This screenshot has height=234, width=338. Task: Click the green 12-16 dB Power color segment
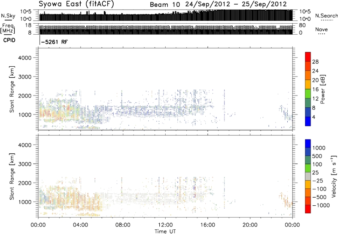(x=308, y=93)
